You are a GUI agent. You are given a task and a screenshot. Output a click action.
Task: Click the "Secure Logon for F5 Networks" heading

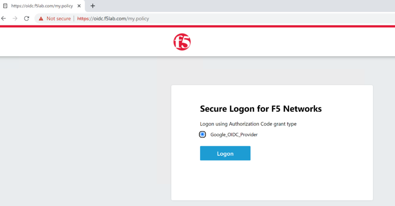(x=261, y=109)
